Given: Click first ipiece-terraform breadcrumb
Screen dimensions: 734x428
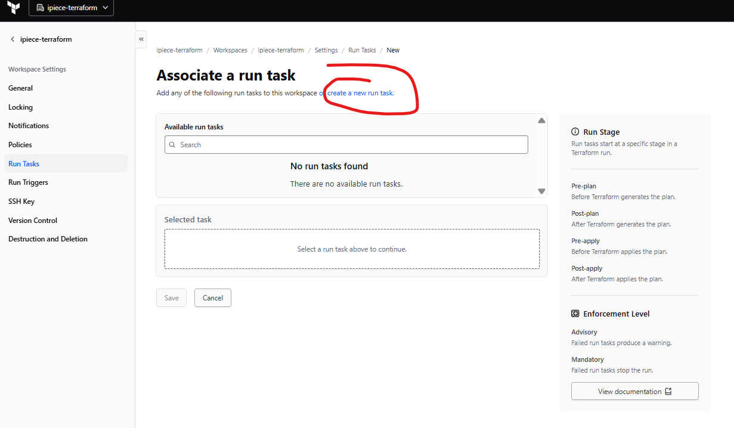Looking at the screenshot, I should coord(179,50).
